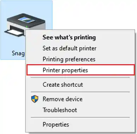The height and width of the screenshot is (134, 137).
Task: Click the separator above Remove device
Action: pyautogui.click(x=80, y=92)
